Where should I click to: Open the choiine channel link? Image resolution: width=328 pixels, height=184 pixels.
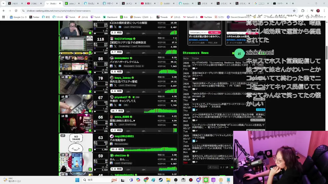[120, 155]
